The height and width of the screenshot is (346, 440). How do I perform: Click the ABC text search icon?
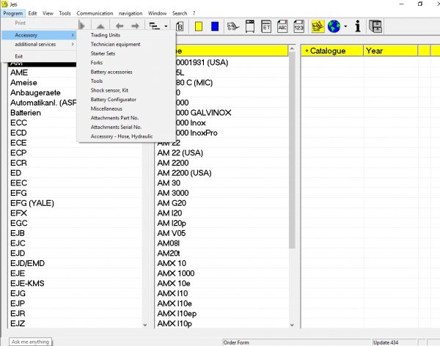click(282, 26)
